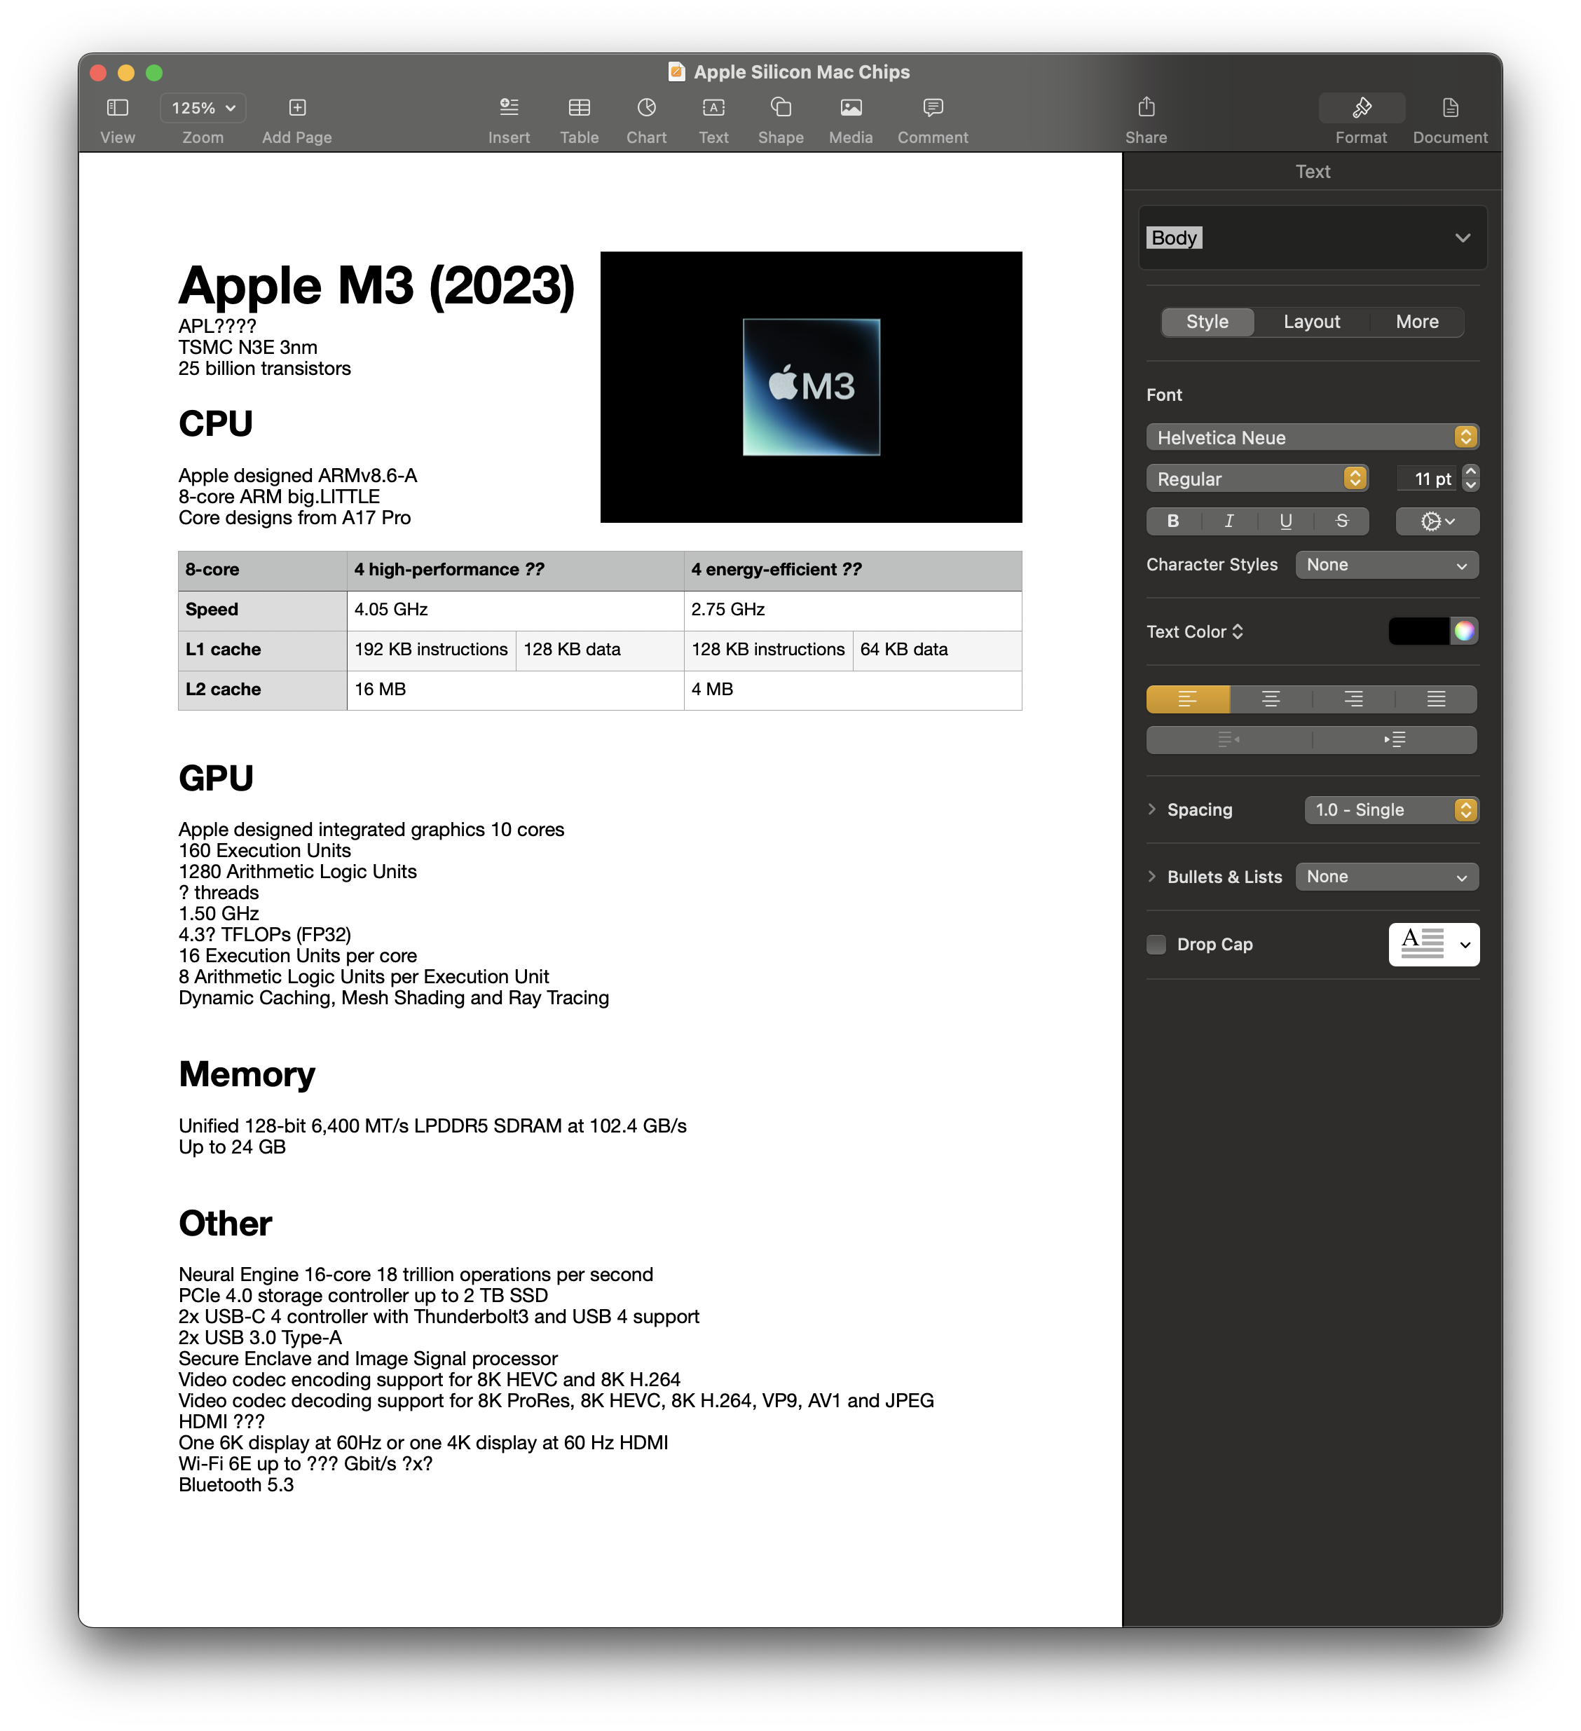
Task: Open the Shape picker
Action: pos(781,108)
